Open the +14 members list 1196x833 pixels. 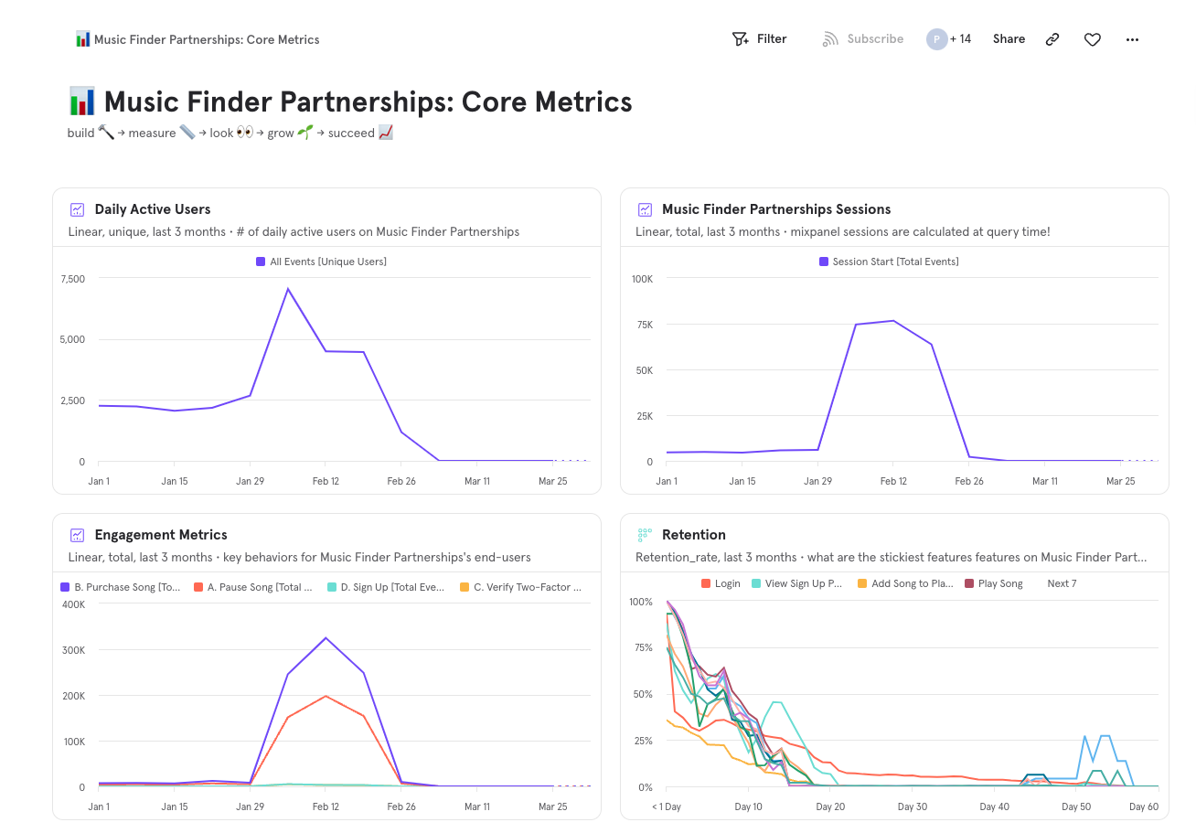(x=960, y=39)
